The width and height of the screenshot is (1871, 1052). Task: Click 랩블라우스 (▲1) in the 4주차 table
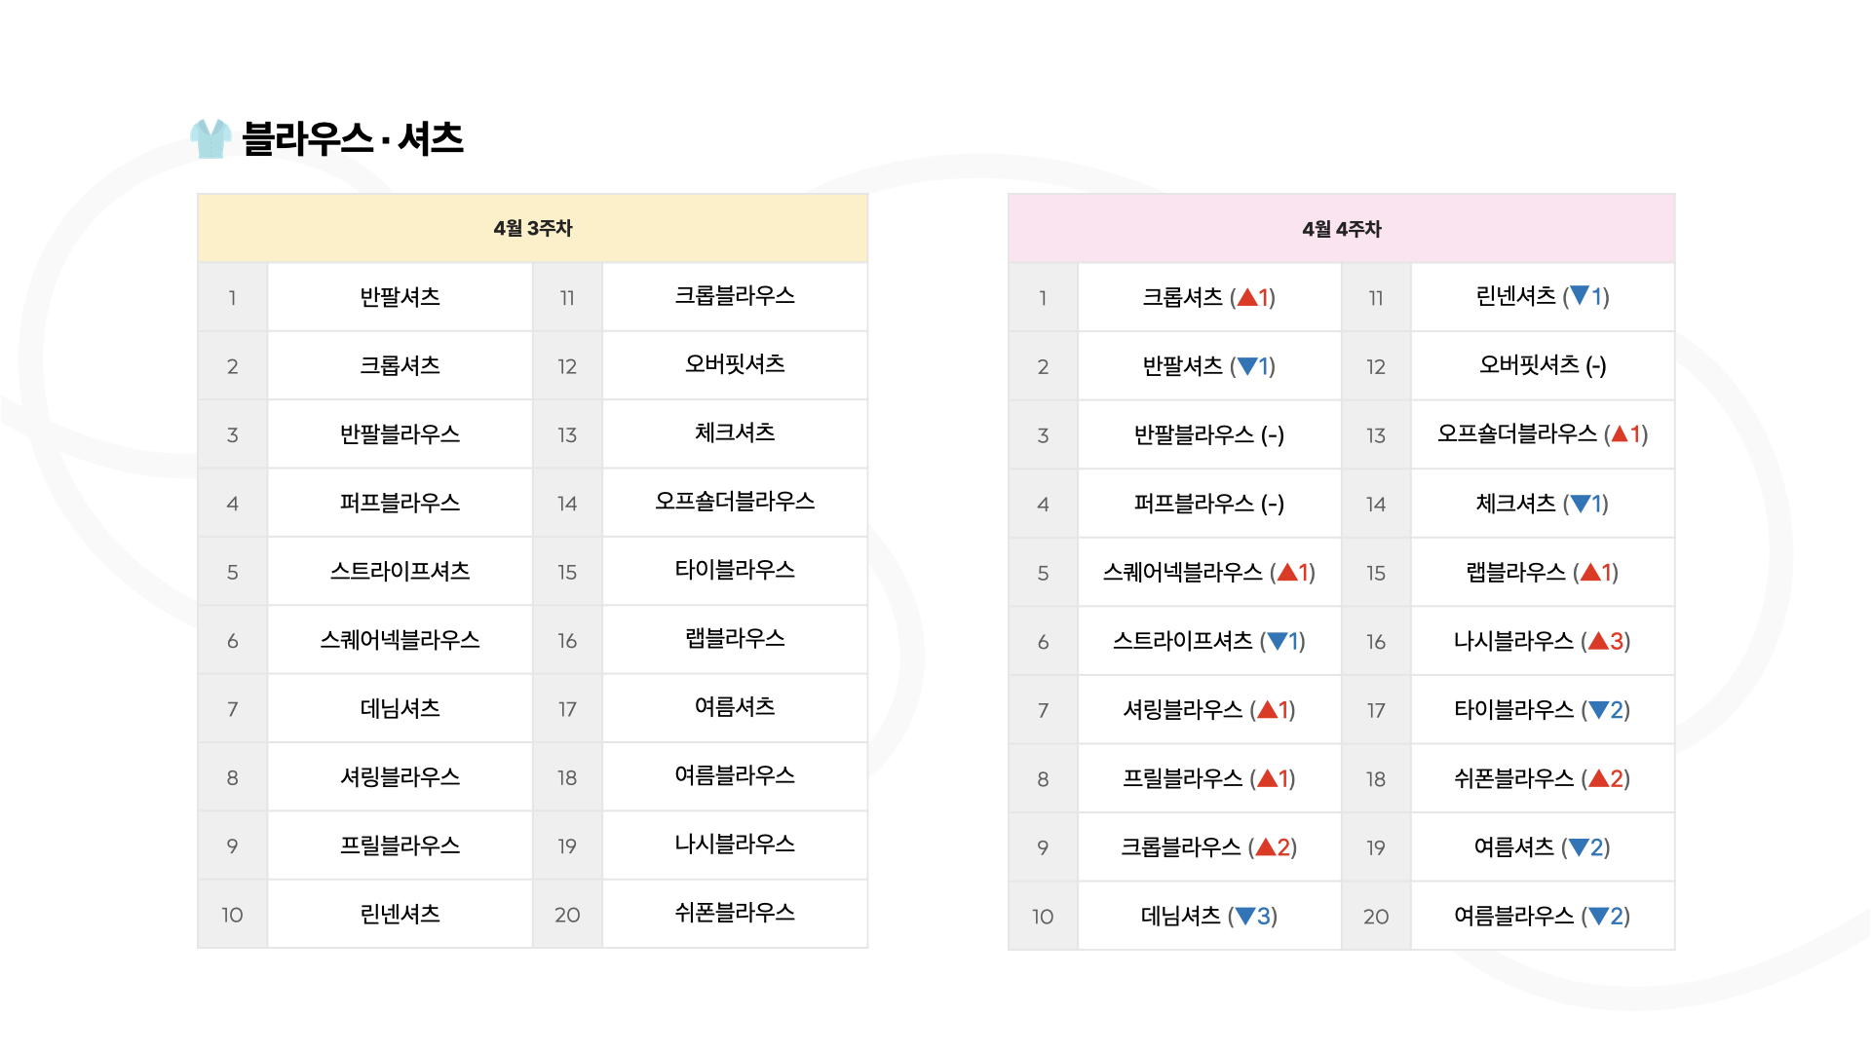[x=1543, y=573]
